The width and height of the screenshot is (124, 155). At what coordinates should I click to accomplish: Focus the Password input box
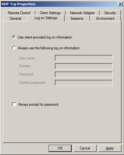[84, 75]
